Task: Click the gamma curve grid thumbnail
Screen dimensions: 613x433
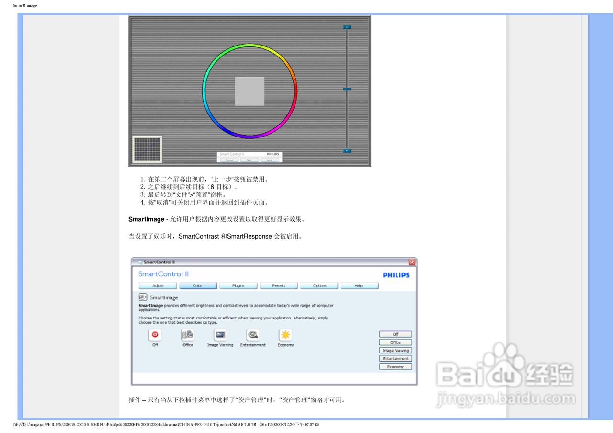Action: click(147, 149)
